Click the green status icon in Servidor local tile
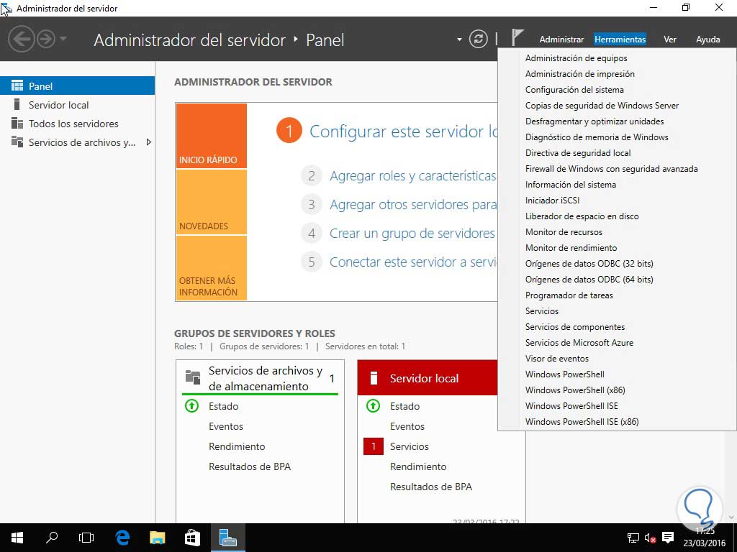Viewport: 737px width, 552px height. click(x=374, y=405)
